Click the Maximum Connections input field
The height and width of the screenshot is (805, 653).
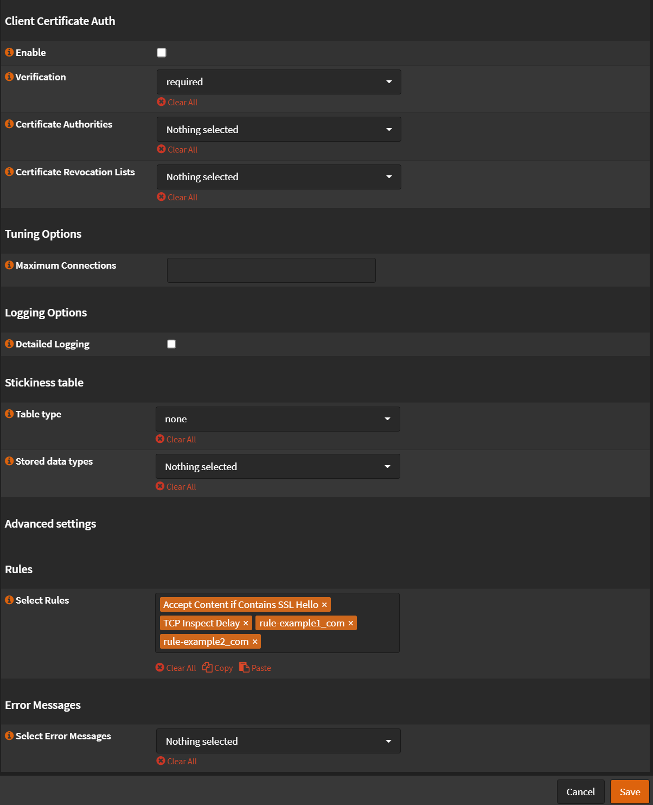coord(271,270)
